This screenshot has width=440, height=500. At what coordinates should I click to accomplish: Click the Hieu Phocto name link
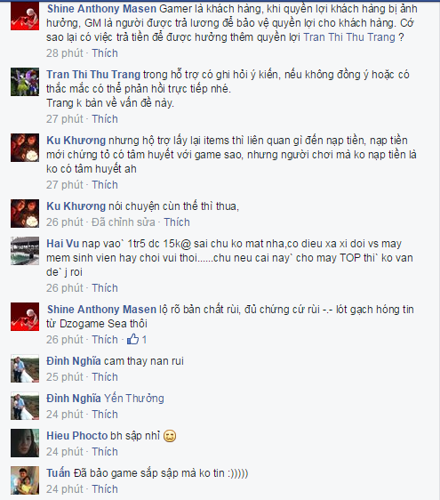click(x=77, y=436)
